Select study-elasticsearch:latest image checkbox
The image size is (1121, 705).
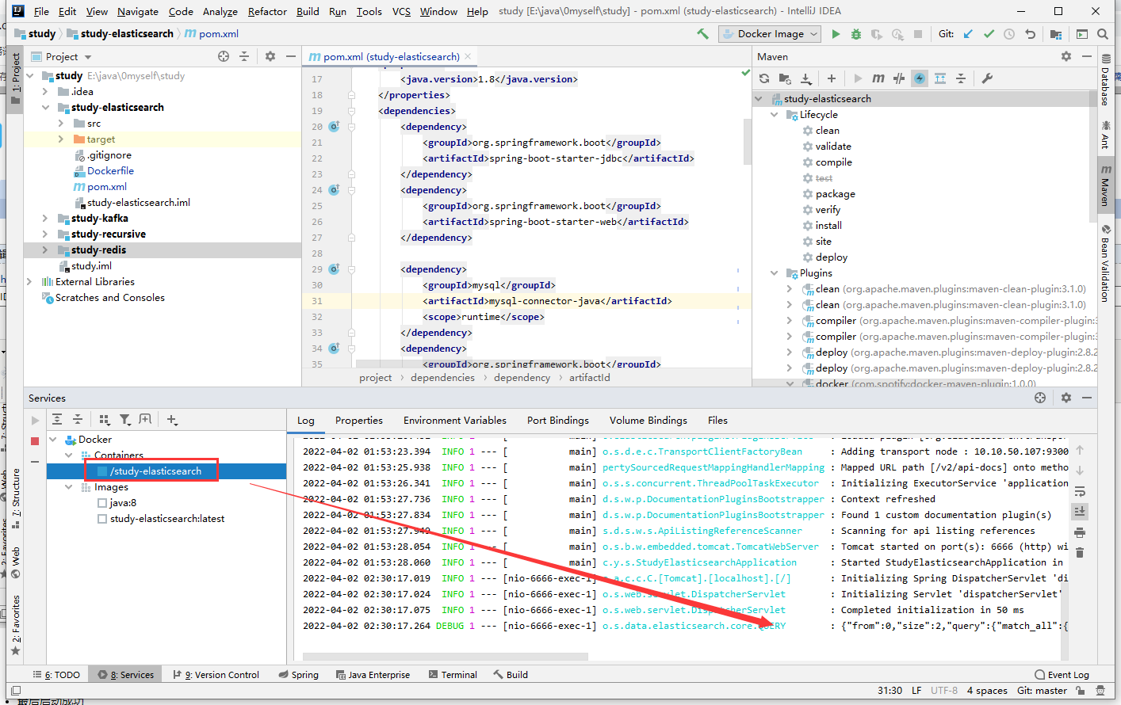(x=102, y=519)
